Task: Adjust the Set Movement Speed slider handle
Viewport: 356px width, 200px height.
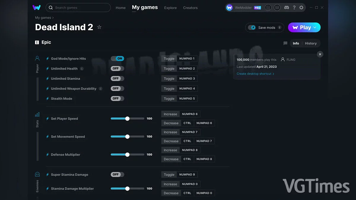Action: [127, 137]
